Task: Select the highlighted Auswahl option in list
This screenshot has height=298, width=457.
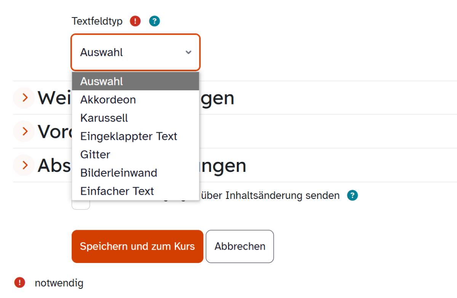Action: tap(136, 81)
